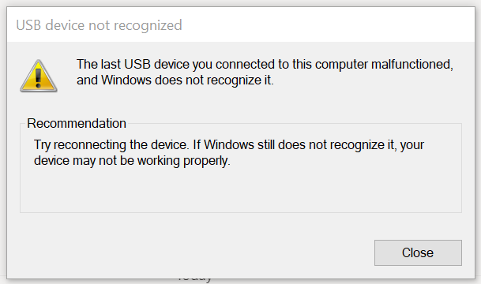This screenshot has height=284, width=481.
Task: Click the yellow warning triangle icon
Action: [39, 76]
